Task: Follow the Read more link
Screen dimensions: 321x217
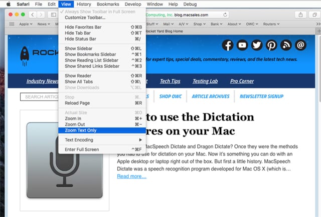Action: click(131, 176)
